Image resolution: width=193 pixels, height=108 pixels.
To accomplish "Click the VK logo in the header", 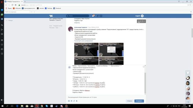I will [51, 16].
